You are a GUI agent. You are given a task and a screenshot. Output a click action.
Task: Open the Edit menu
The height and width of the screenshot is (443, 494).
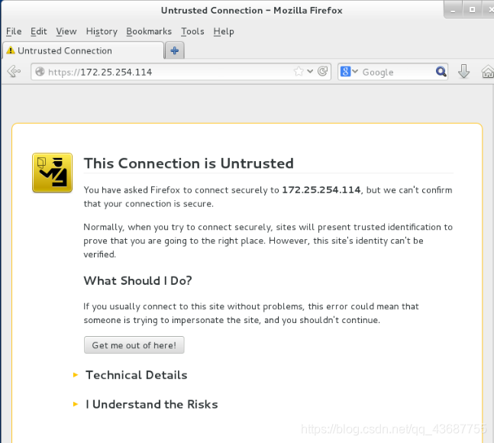click(38, 31)
